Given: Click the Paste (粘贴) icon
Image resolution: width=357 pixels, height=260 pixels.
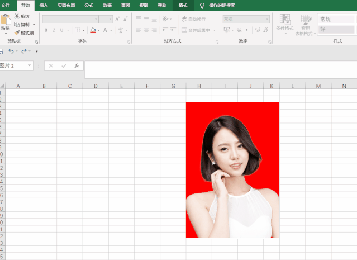Looking at the screenshot, I should pyautogui.click(x=6, y=23).
